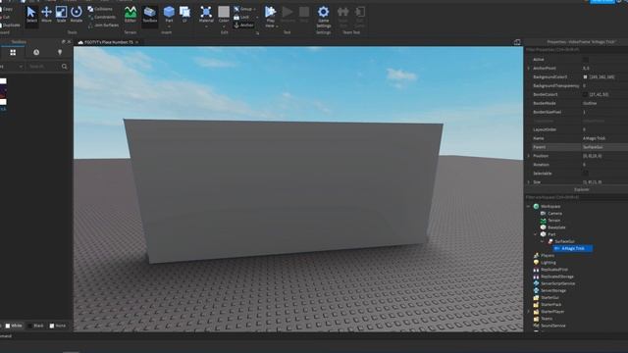Expand the AnchorPoint property
The width and height of the screenshot is (628, 353).
(x=528, y=68)
